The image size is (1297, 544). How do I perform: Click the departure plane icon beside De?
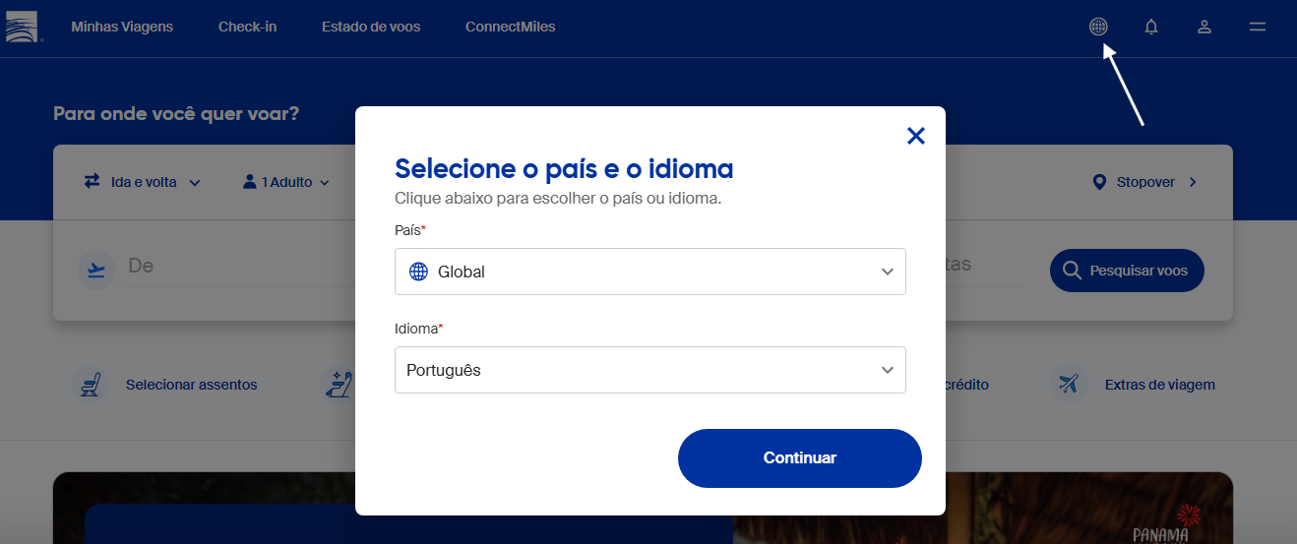[x=96, y=270]
